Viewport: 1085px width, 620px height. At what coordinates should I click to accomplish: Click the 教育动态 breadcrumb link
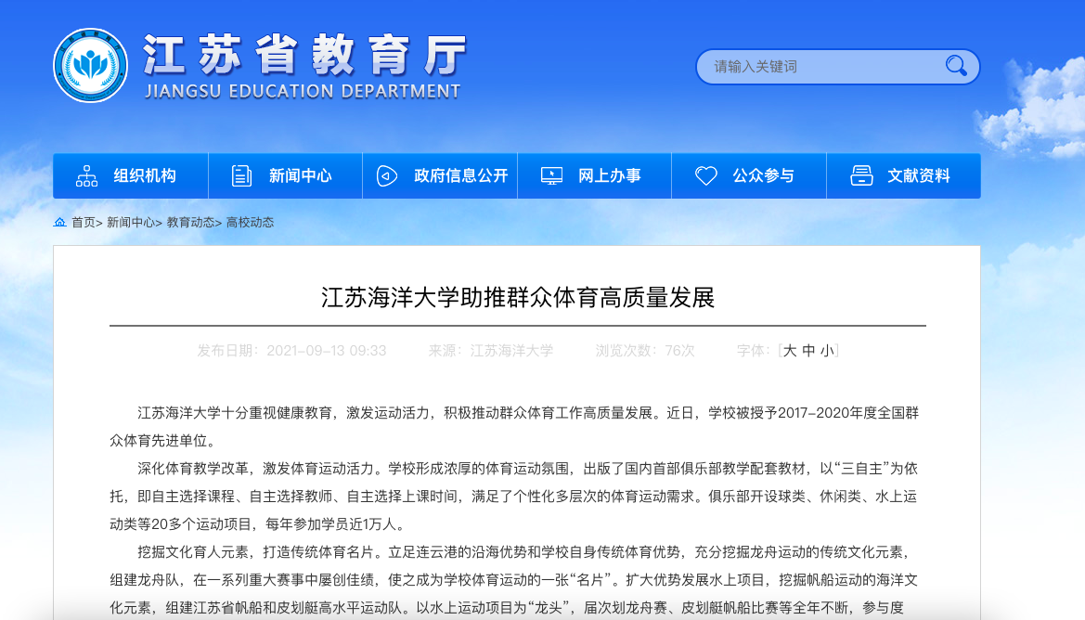(x=190, y=223)
